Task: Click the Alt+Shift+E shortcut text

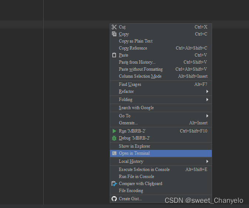Action: 196,170
